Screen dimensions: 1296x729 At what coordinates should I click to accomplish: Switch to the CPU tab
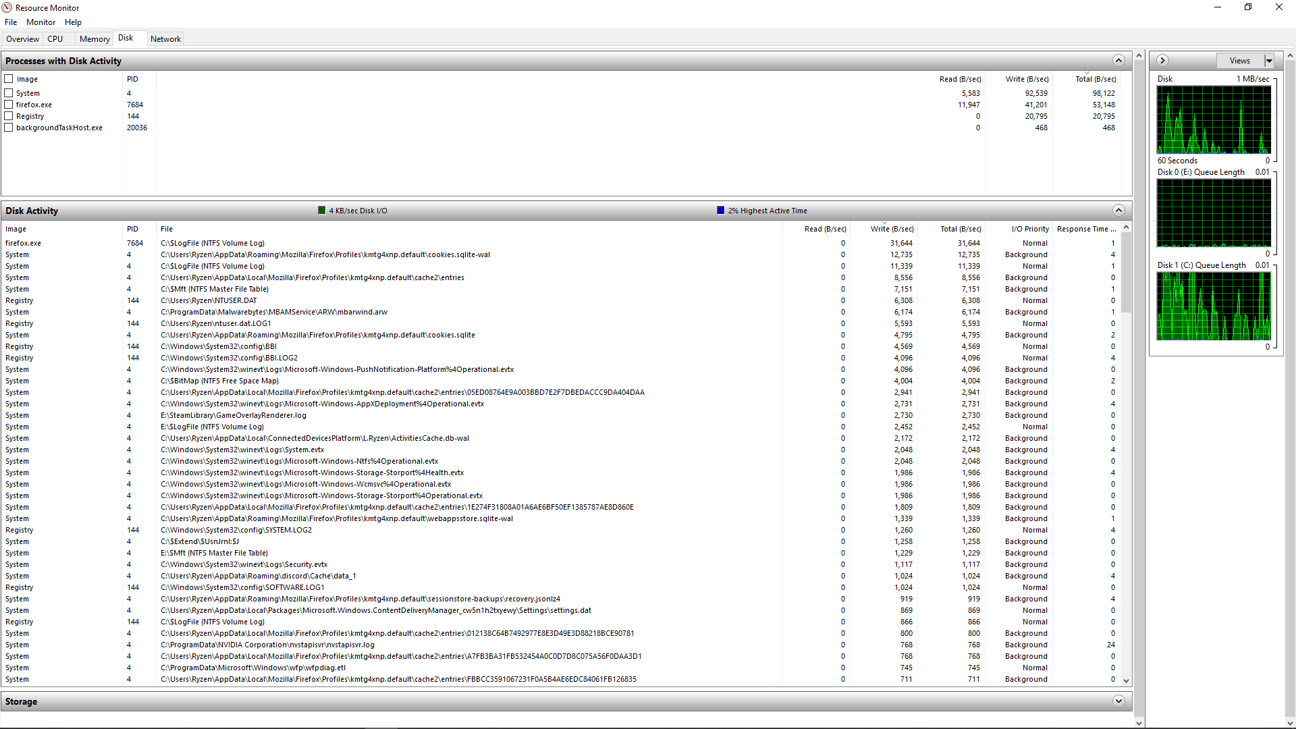(55, 39)
